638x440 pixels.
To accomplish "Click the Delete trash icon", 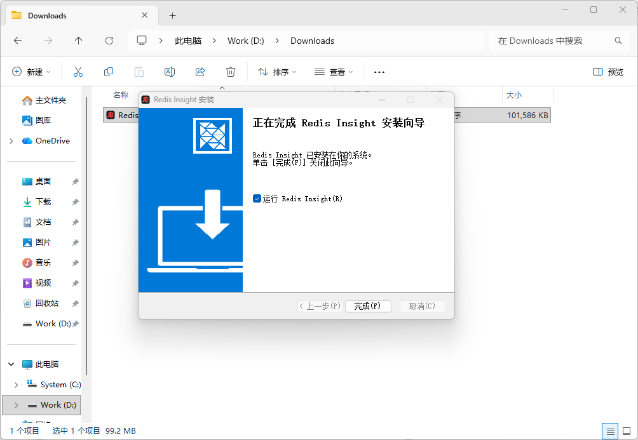I will pos(231,72).
